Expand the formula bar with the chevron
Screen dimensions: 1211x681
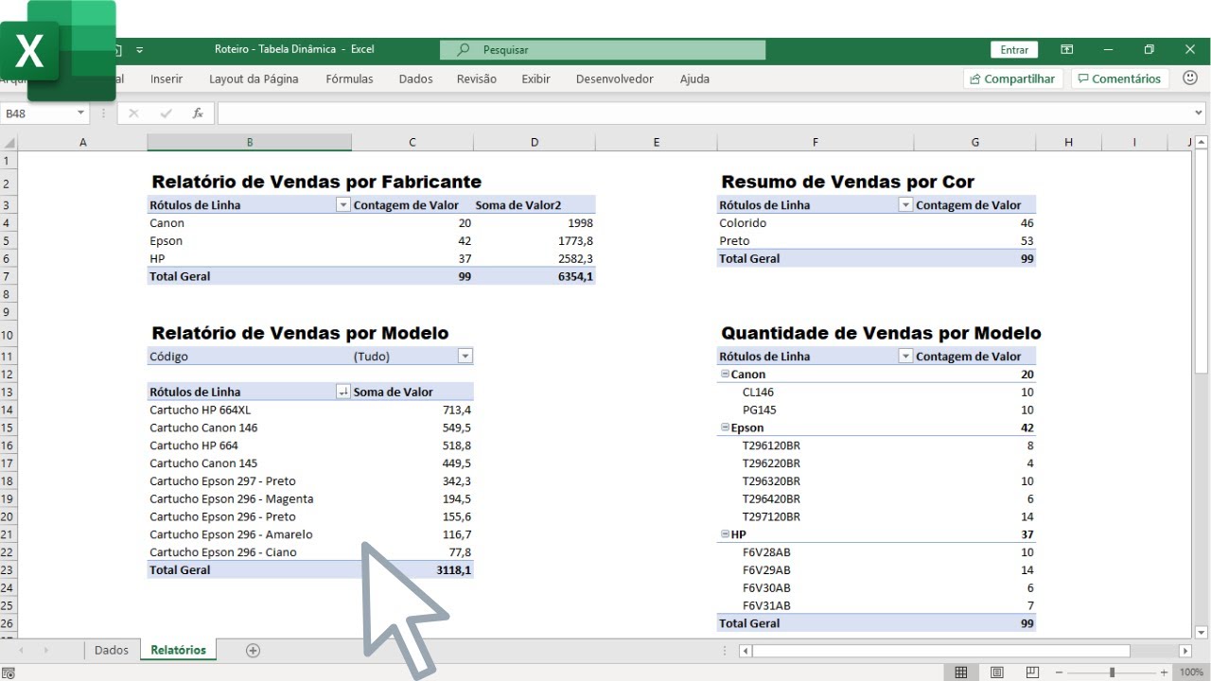(1200, 113)
